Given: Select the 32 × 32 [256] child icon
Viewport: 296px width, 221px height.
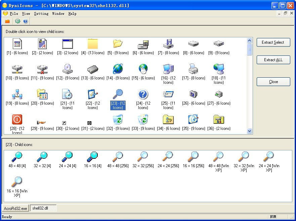Looking at the screenshot, I should click(x=143, y=157).
